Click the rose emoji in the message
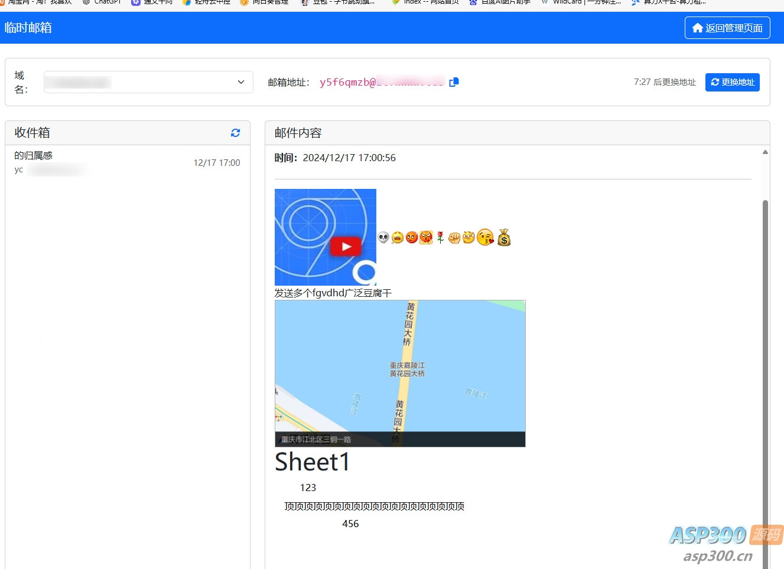 (x=440, y=237)
